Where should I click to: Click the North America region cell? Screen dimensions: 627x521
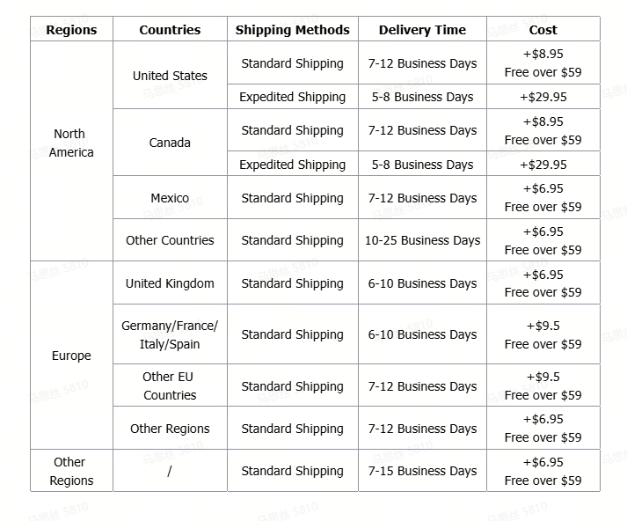tap(70, 143)
